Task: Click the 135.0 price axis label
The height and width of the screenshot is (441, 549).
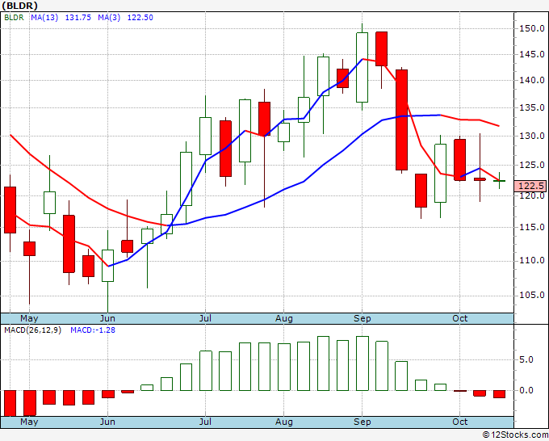Action: point(531,108)
